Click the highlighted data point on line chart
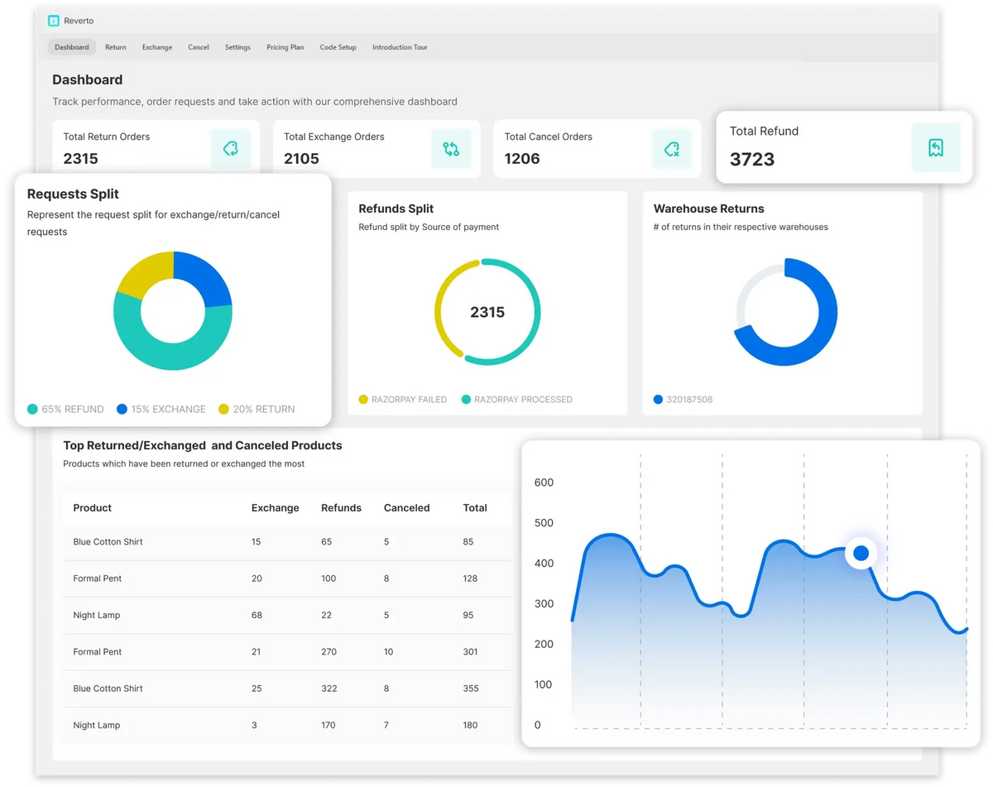 pos(861,553)
